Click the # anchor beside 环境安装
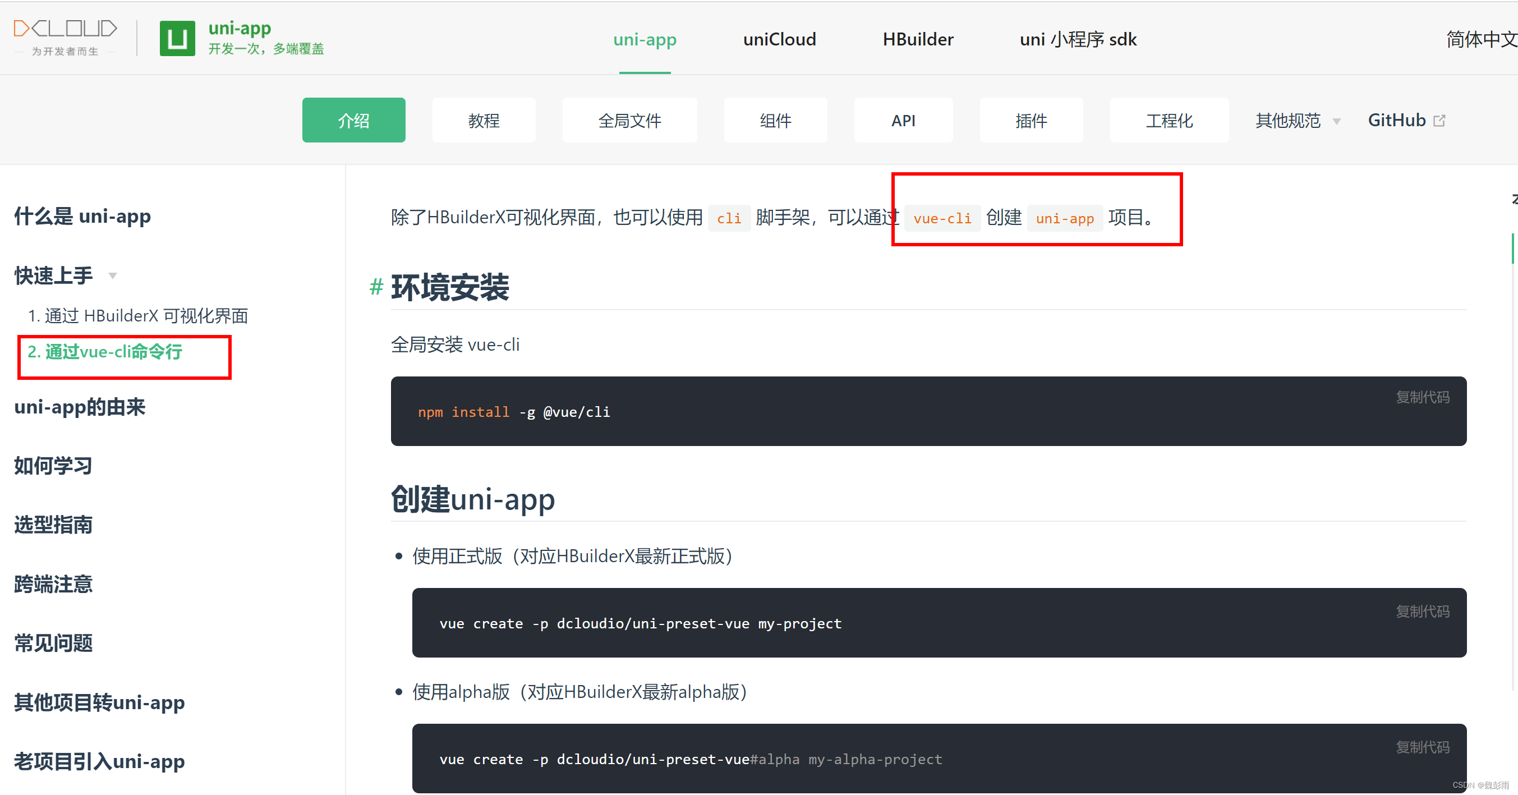The image size is (1518, 795). [x=376, y=287]
